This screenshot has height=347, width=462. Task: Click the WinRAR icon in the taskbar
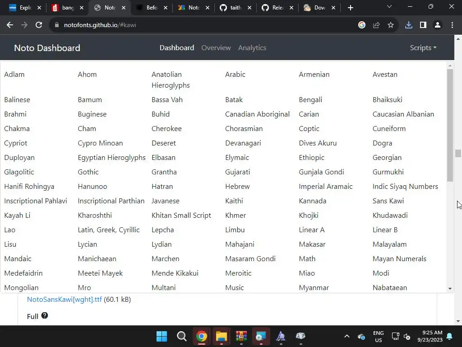pos(241,336)
